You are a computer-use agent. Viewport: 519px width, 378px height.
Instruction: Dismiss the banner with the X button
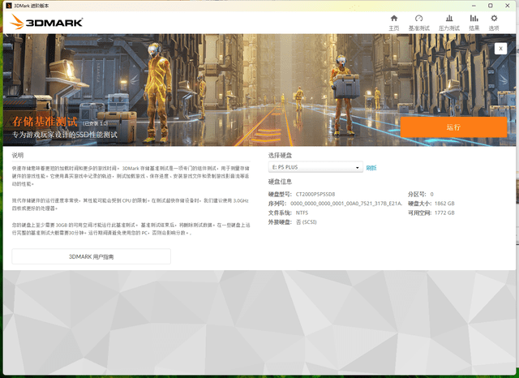[x=500, y=49]
